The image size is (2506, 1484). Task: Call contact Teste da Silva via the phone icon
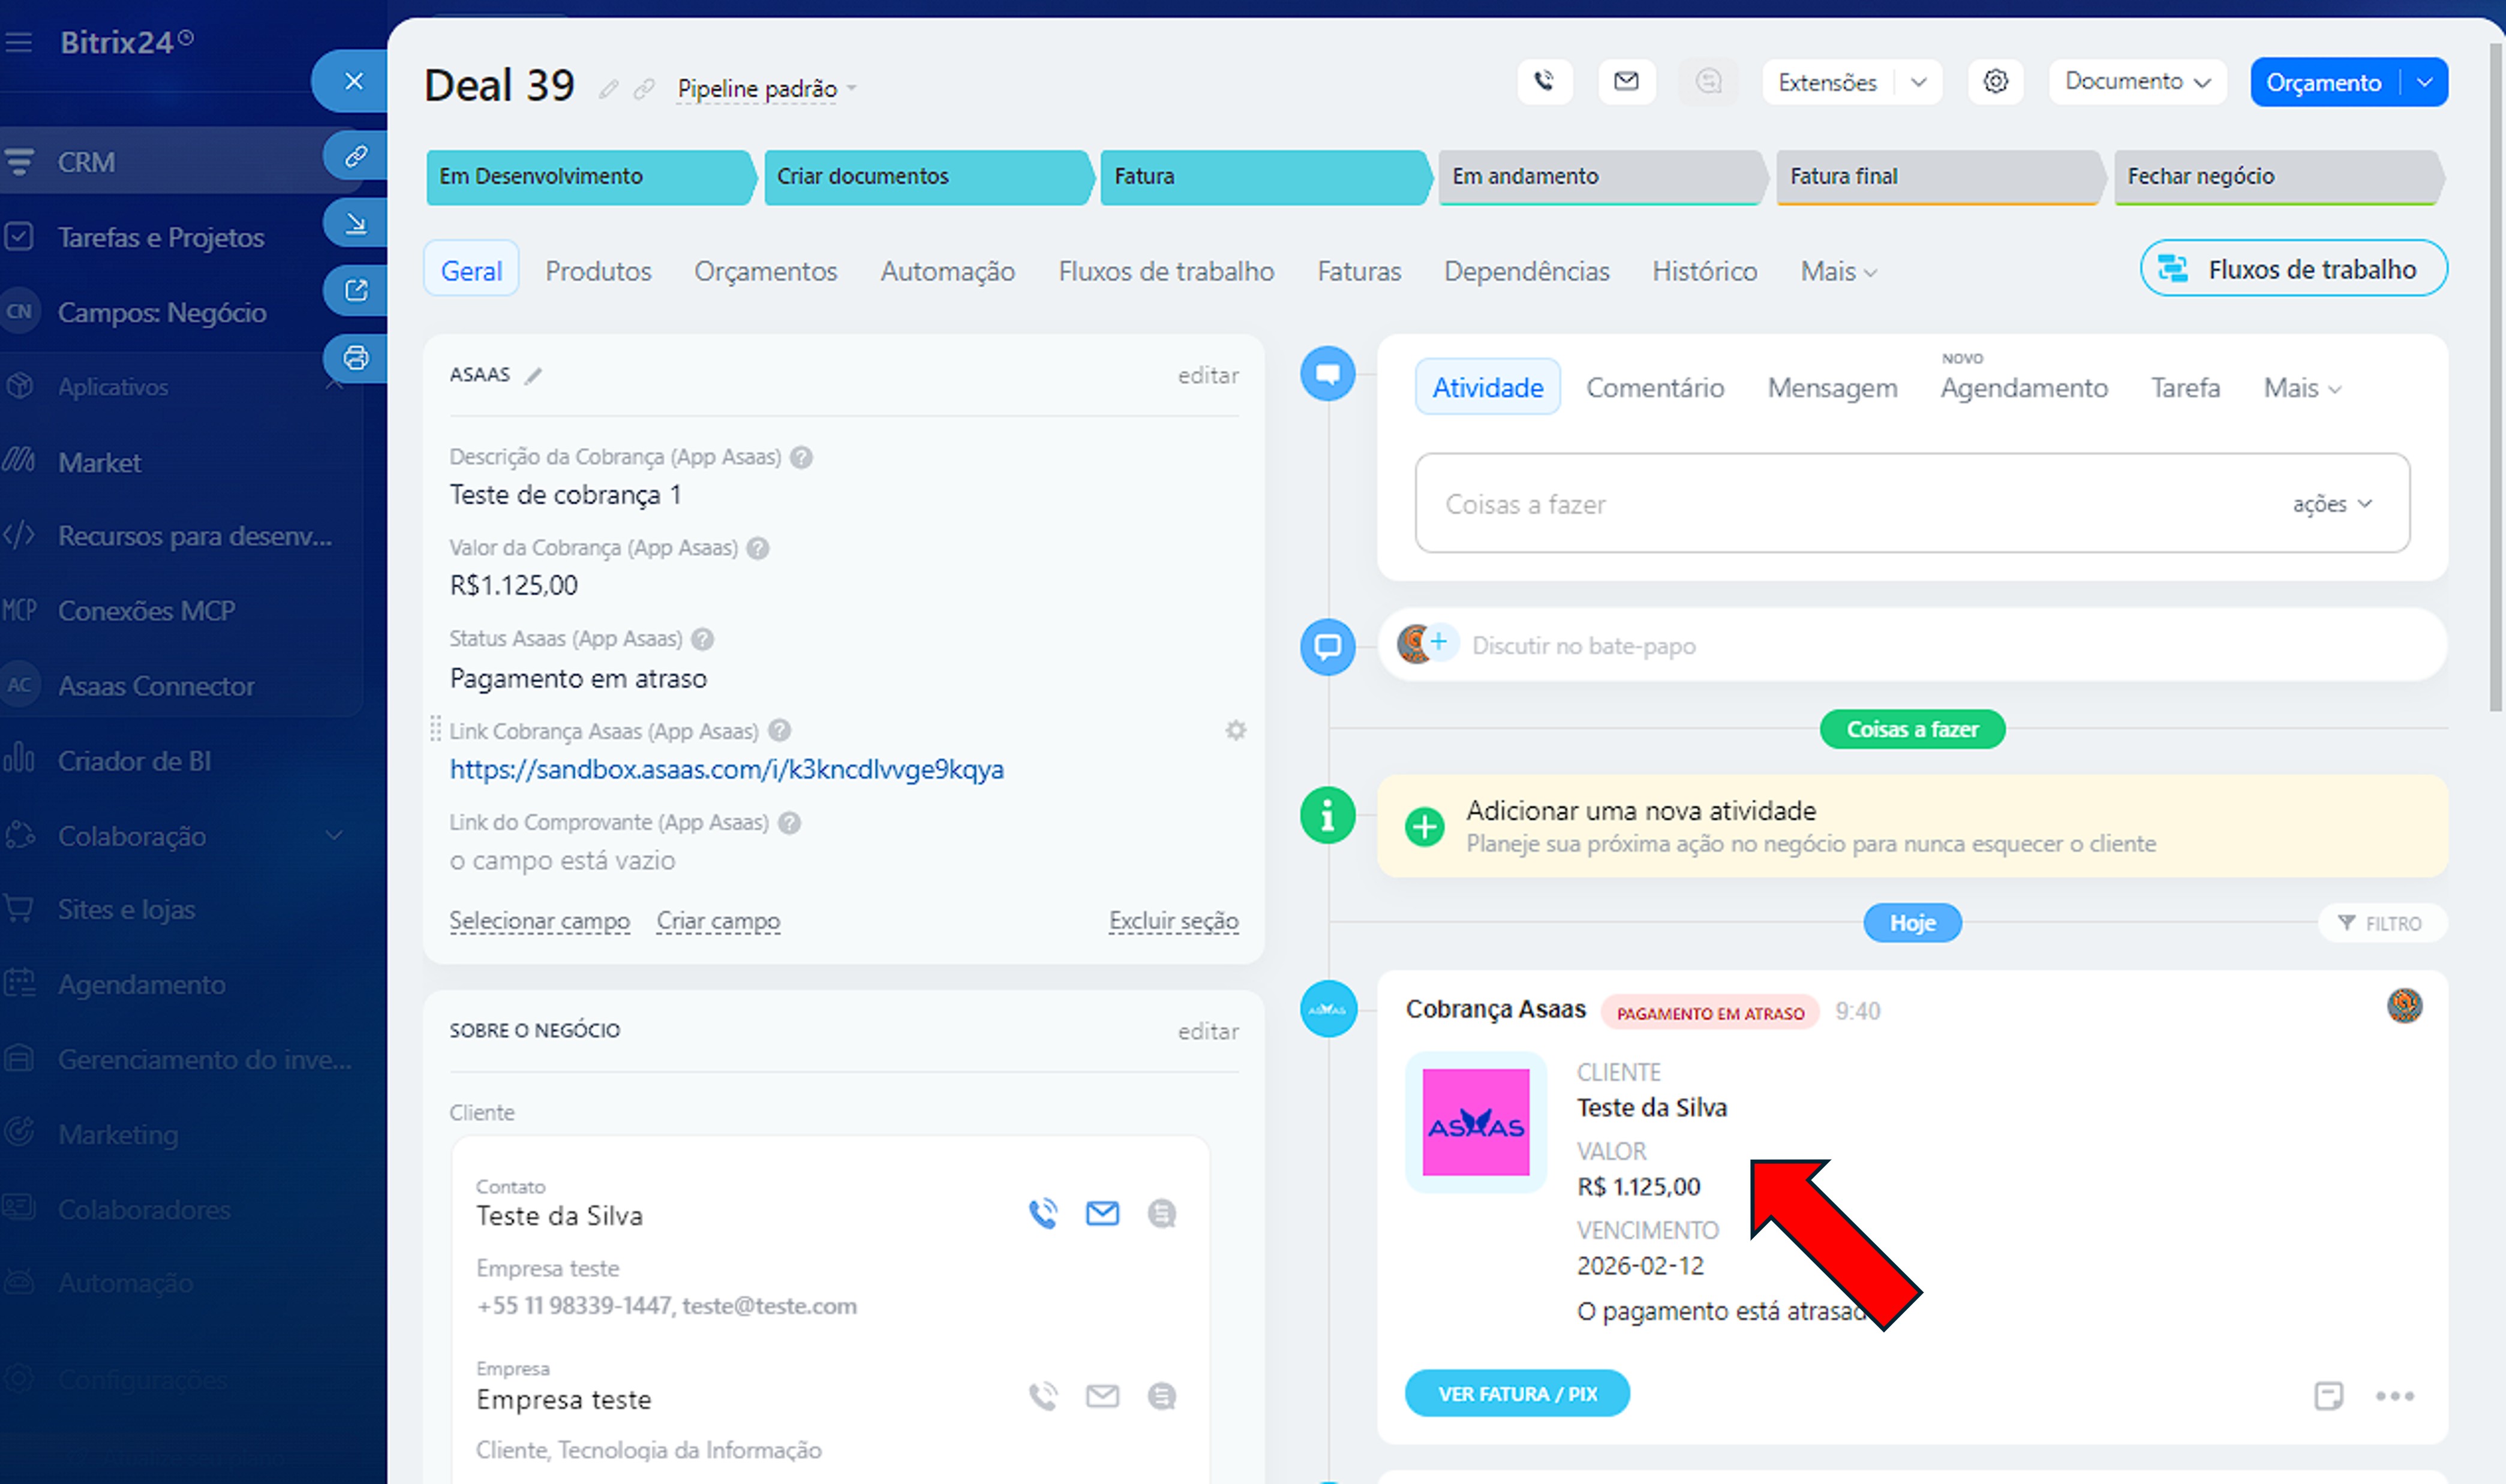pos(1042,1213)
